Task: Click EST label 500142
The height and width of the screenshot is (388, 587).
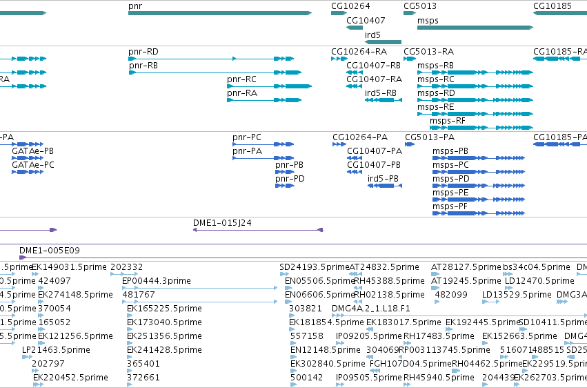Action: pos(306,378)
